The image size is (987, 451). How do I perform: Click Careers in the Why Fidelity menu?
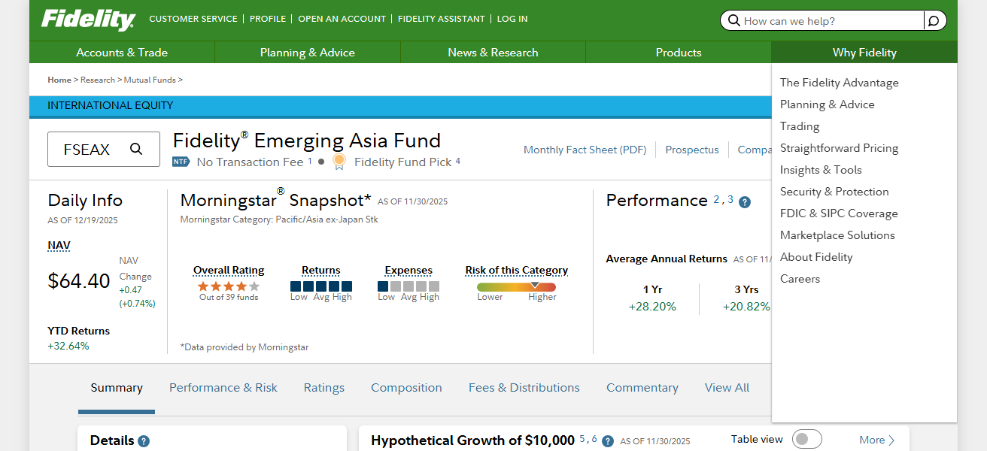(x=800, y=278)
